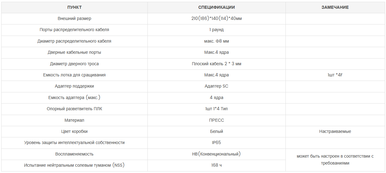The height and width of the screenshot is (173, 386).
Task: Select the 168 ч salt spray value
Action: coord(216,165)
